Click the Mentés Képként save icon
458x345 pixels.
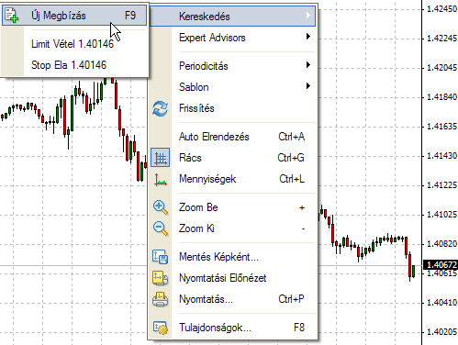coord(160,257)
